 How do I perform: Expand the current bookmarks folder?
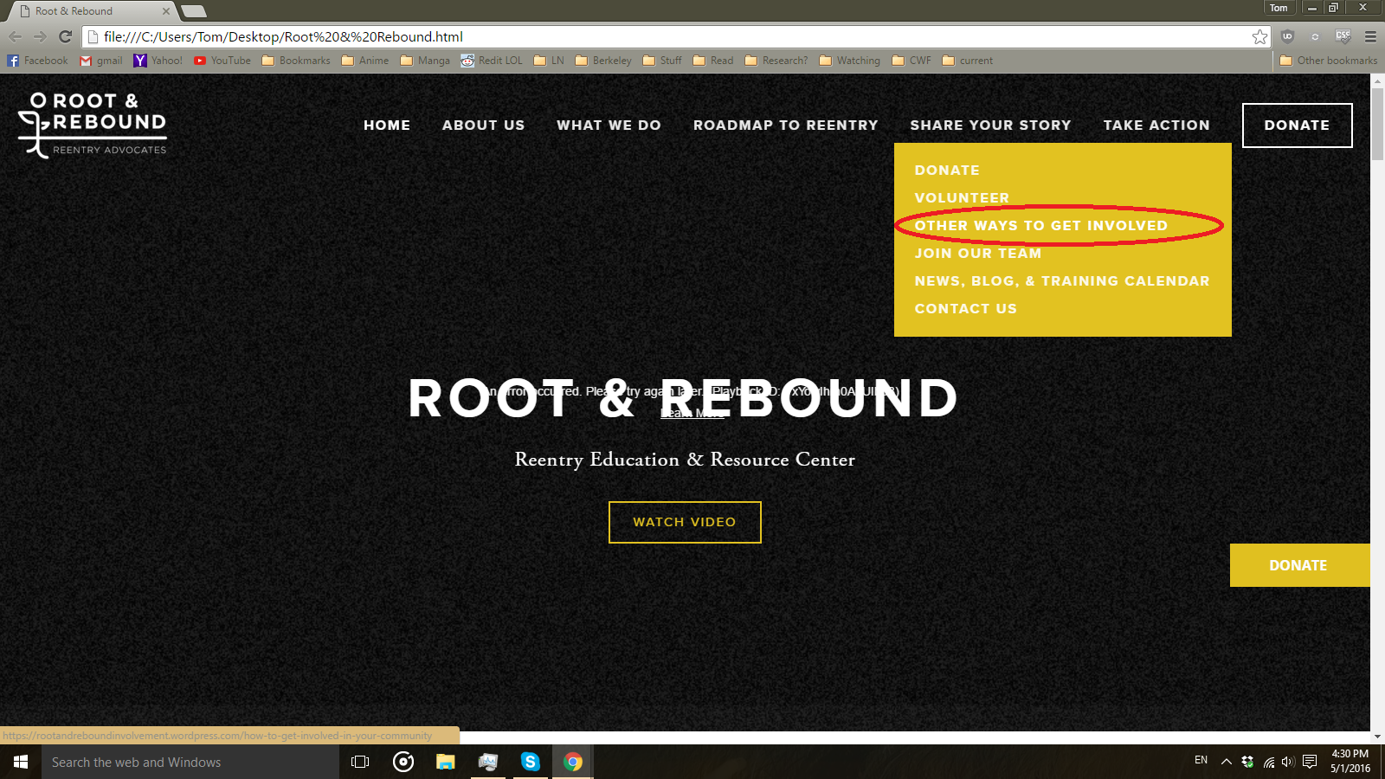click(x=968, y=61)
